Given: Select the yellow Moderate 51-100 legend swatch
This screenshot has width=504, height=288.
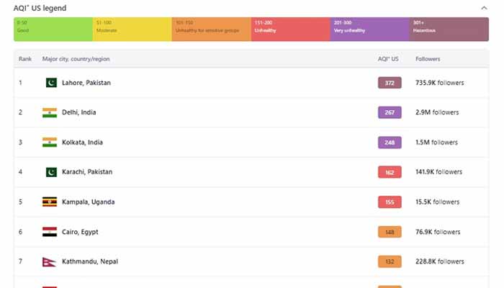Looking at the screenshot, I should tap(132, 29).
